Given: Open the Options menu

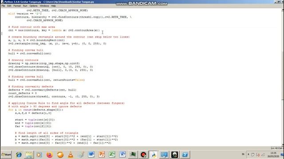Looking at the screenshot, I should tap(34, 6).
